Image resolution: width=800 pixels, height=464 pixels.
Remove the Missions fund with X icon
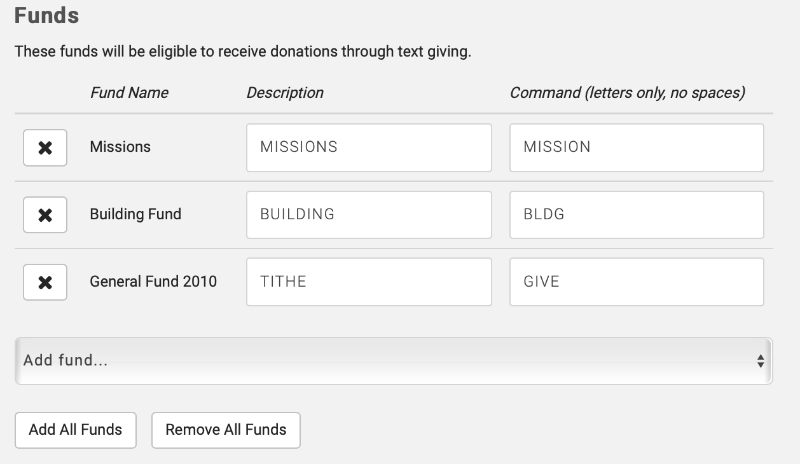45,148
